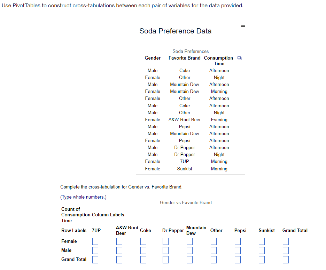Click the Male Dr Pepper count box
The width and height of the screenshot is (326, 270).
coord(165,250)
